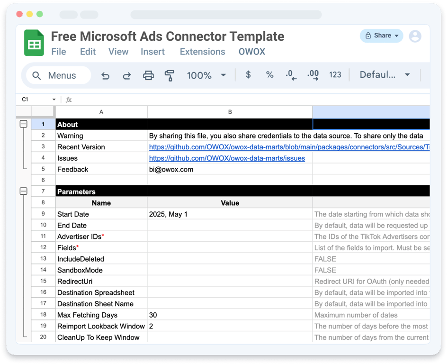Click the formula bar input
Viewport: 447px width, 364px height.
click(x=251, y=100)
